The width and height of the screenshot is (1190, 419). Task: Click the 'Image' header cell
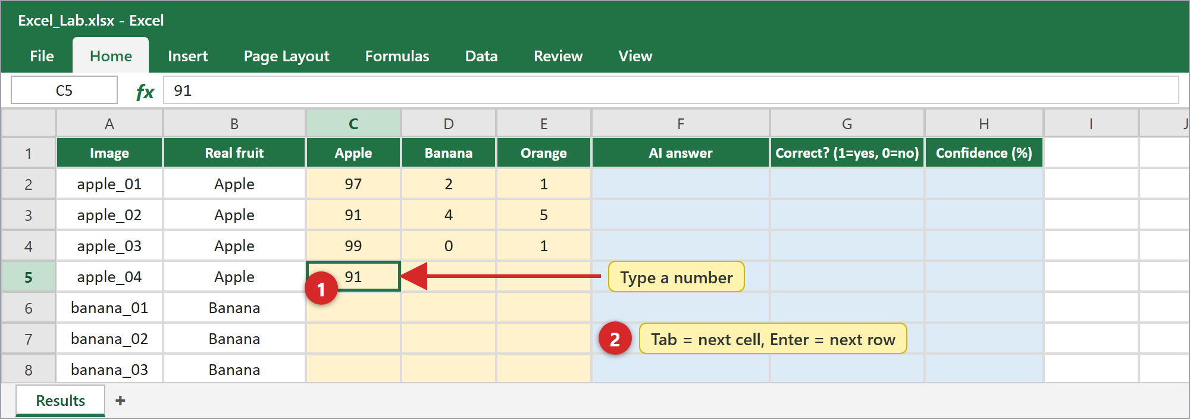pyautogui.click(x=109, y=153)
